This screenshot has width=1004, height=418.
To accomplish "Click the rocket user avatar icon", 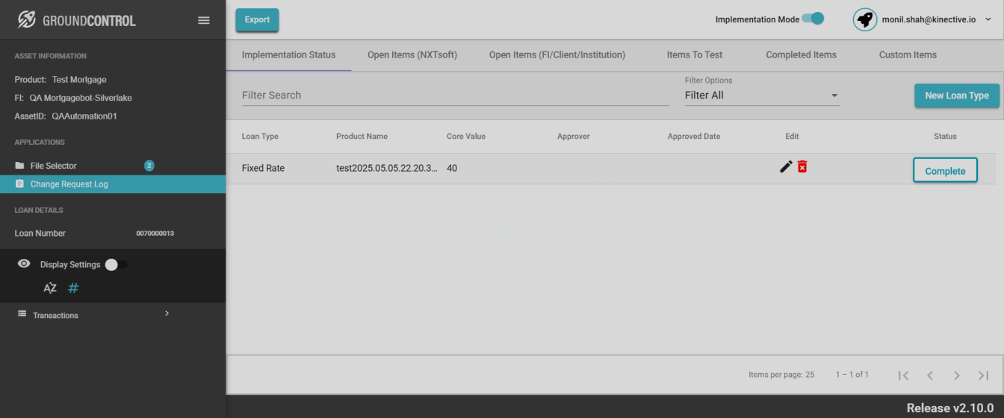I will (x=865, y=19).
